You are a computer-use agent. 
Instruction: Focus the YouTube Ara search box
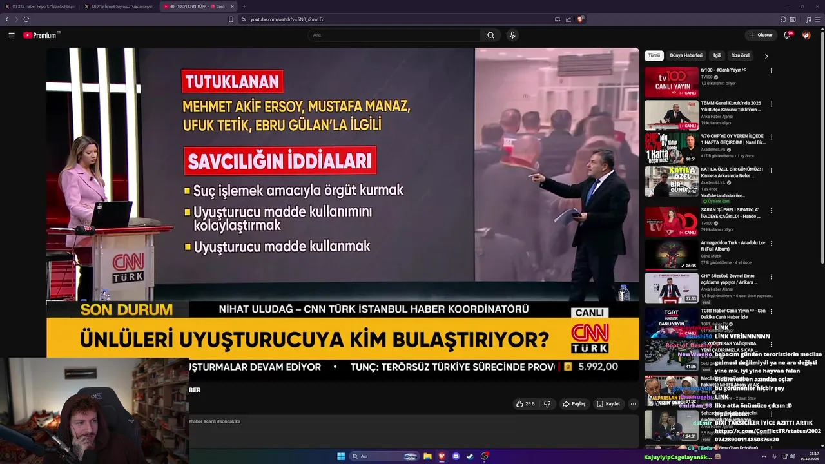tap(394, 35)
